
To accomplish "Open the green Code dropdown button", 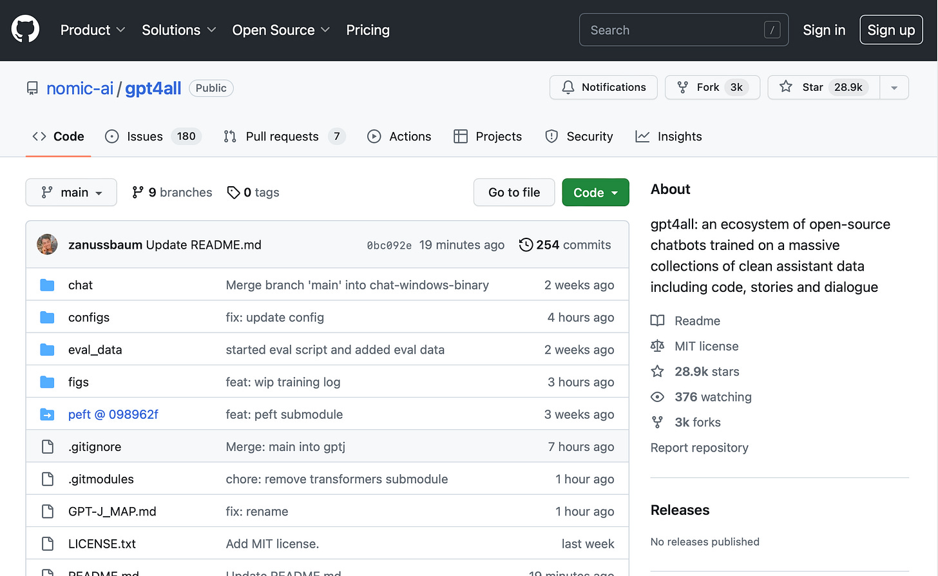I will [x=595, y=193].
